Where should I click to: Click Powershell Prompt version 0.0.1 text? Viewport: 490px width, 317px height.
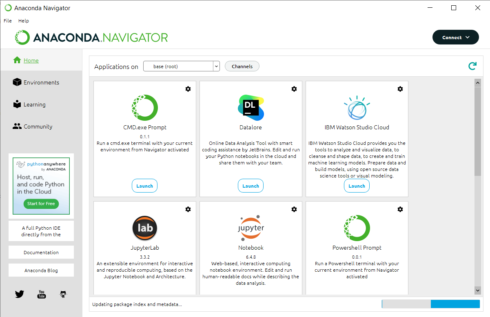(x=357, y=257)
